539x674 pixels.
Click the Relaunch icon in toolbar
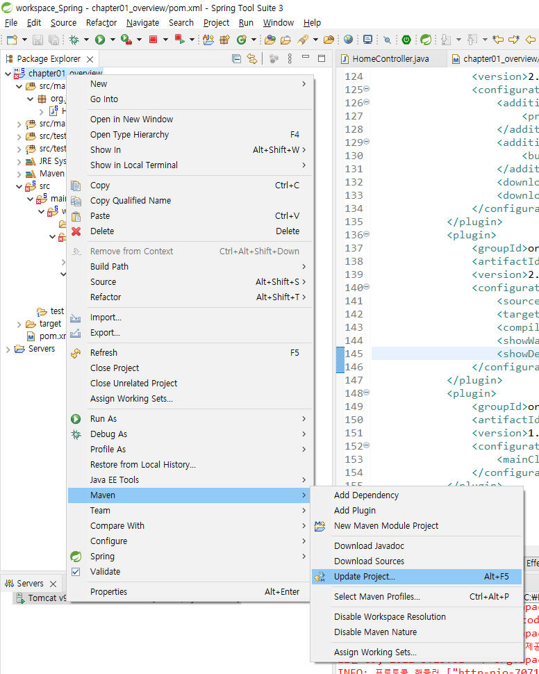(x=180, y=40)
